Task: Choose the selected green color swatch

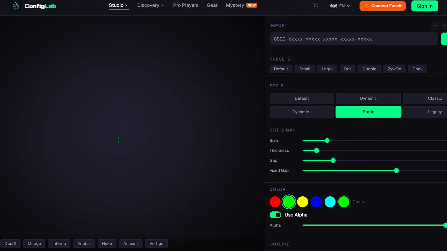Action: coord(289,202)
